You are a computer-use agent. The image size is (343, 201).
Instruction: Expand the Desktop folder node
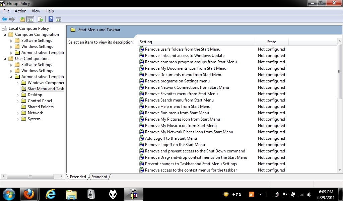(x=17, y=95)
